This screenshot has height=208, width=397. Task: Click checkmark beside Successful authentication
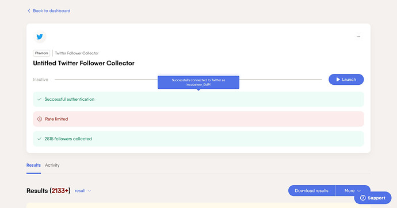(39, 99)
